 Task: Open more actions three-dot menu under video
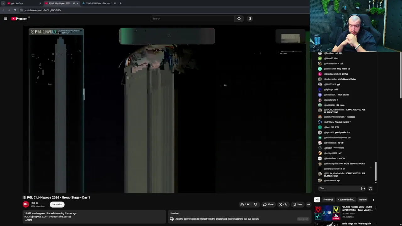click(309, 204)
